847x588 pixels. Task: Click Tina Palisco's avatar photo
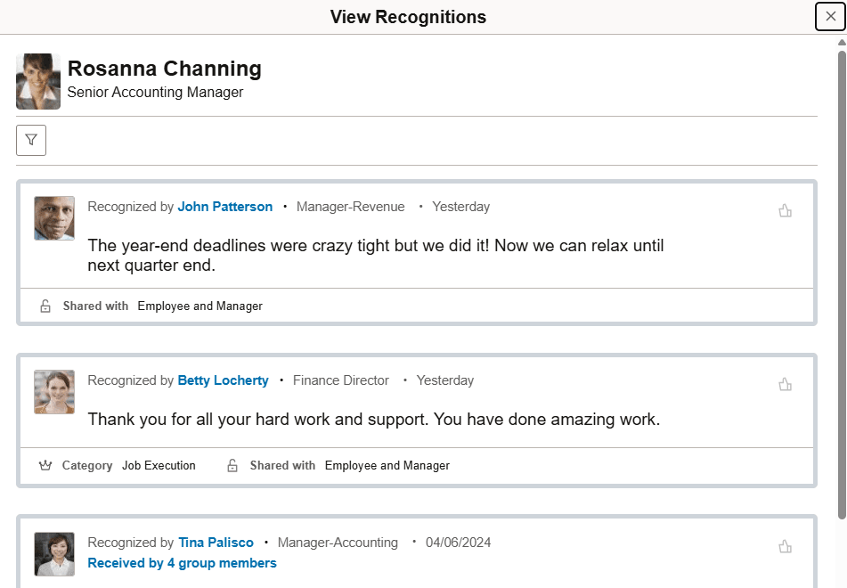tap(54, 554)
